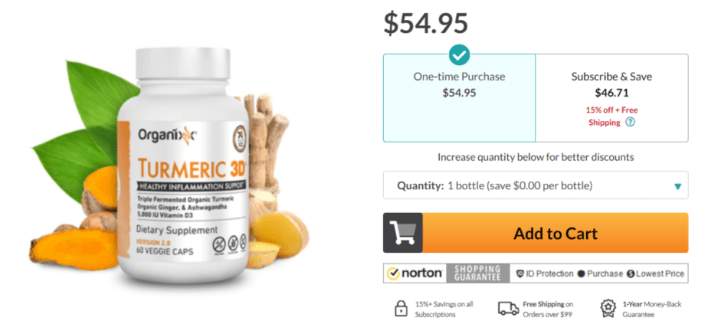Screen dimensions: 708x331
Task: Click the Lowest Price dollar icon
Action: [x=631, y=274]
